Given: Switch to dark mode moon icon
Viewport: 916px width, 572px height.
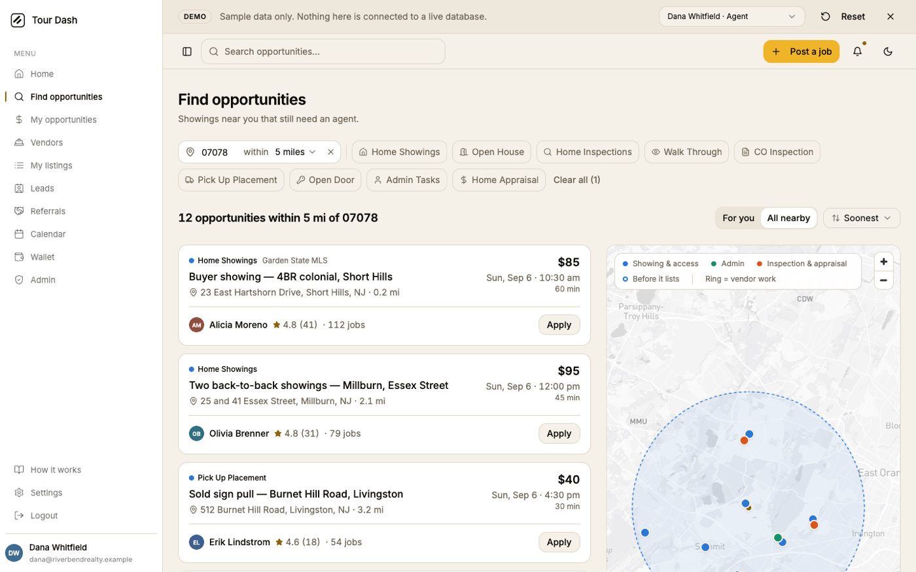Looking at the screenshot, I should (x=888, y=52).
